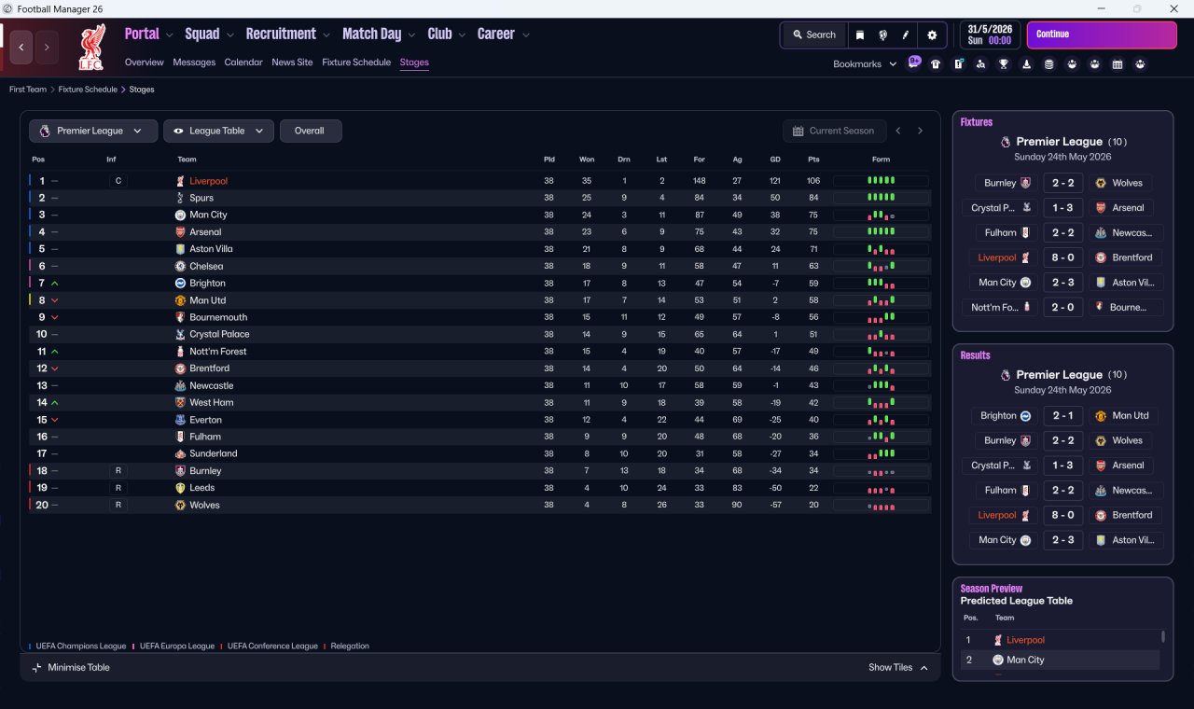1194x709 pixels.
Task: Open the League Table view dropdown
Action: coord(218,131)
